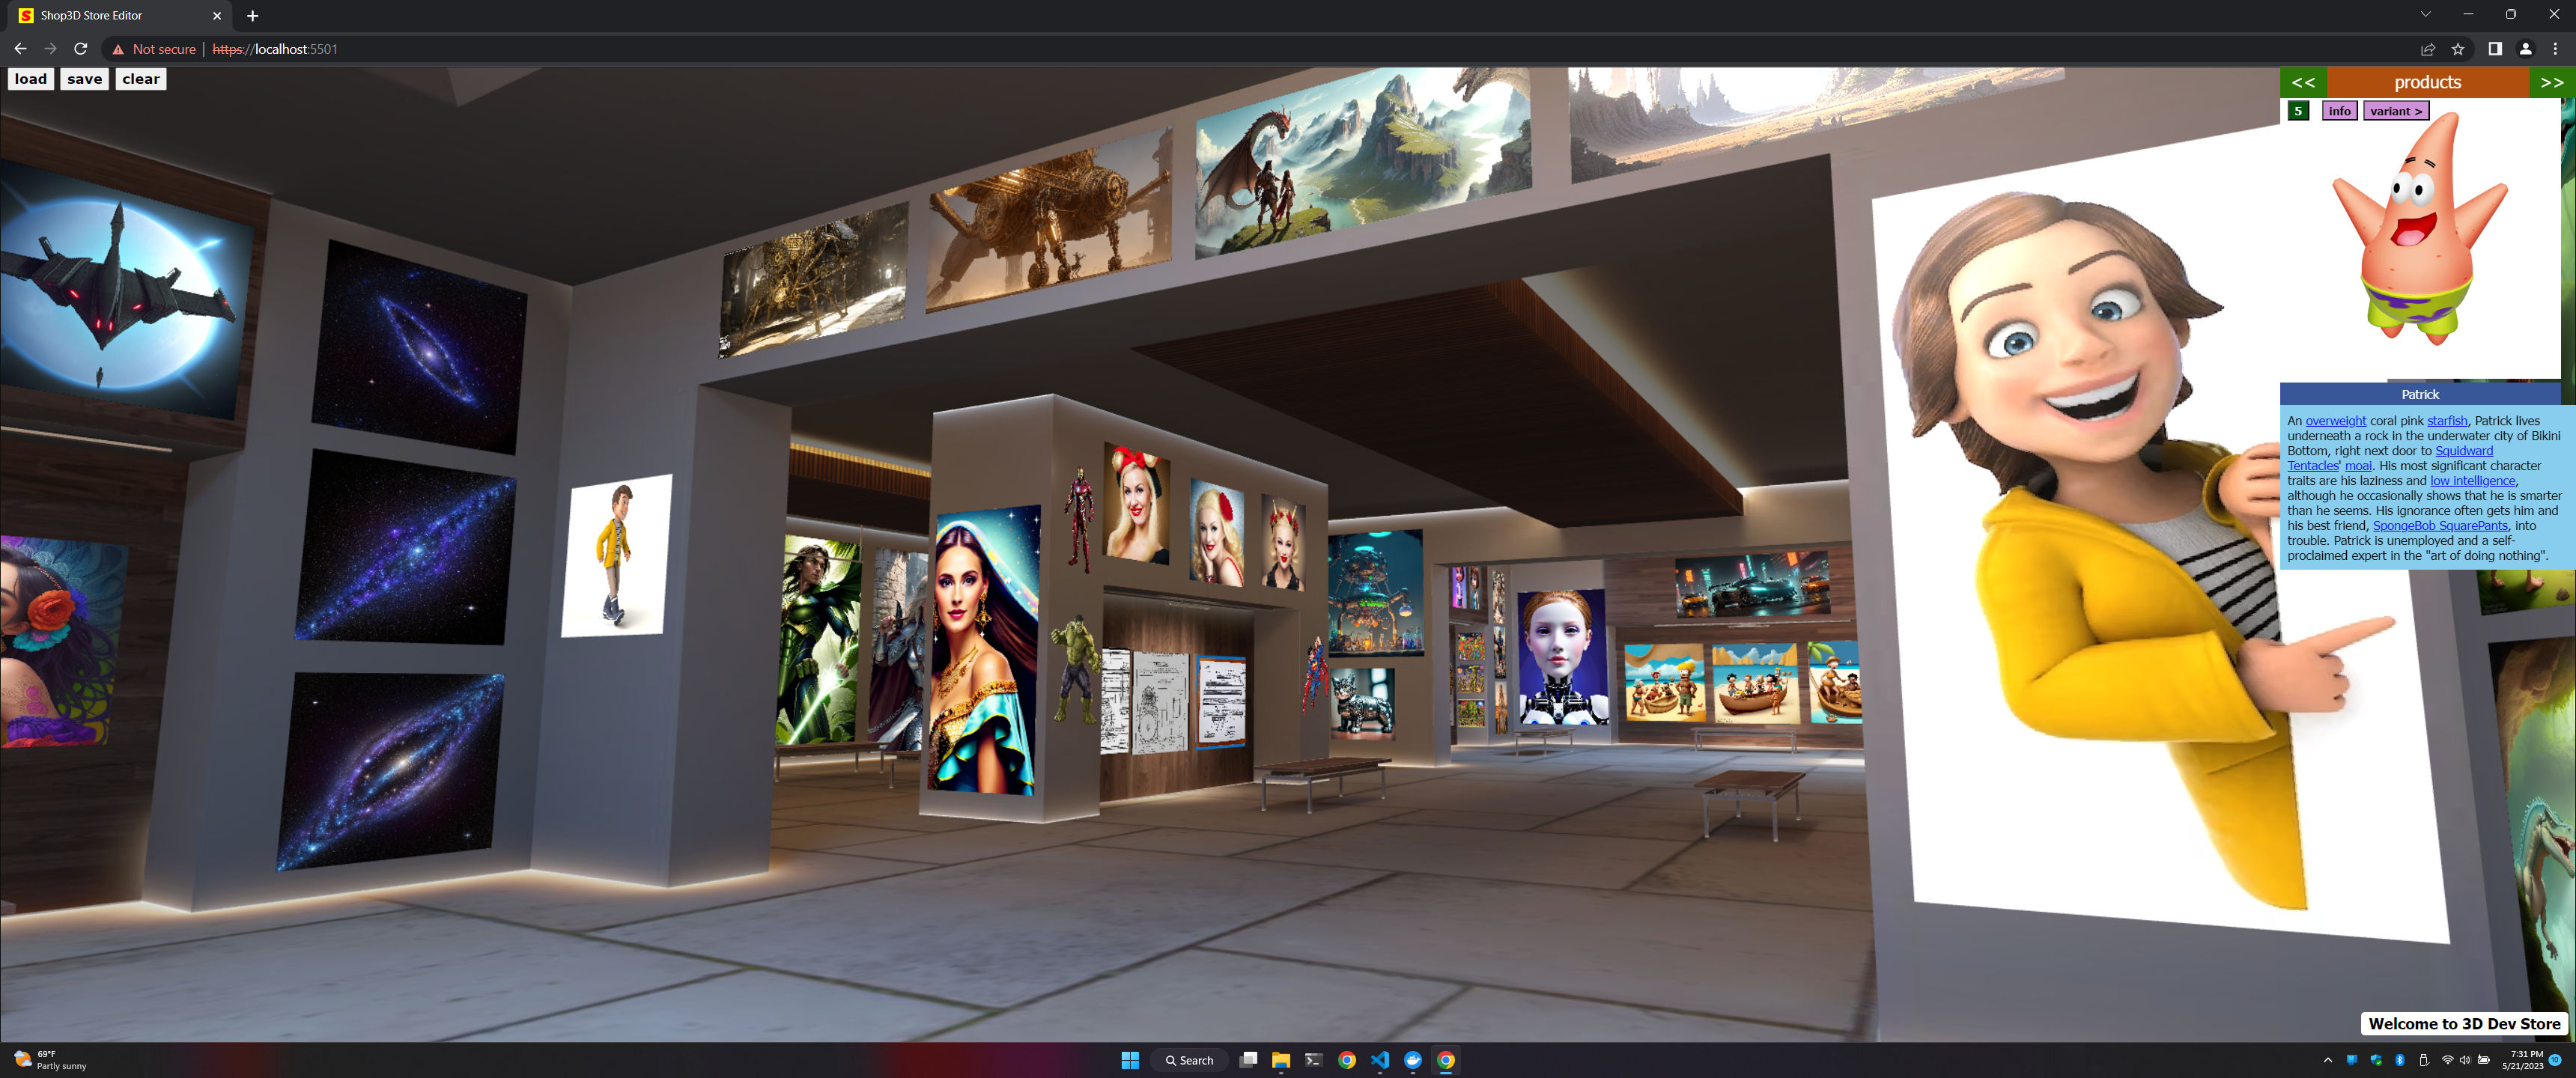Reload the current page
This screenshot has height=1078, width=2576.
tap(81, 49)
